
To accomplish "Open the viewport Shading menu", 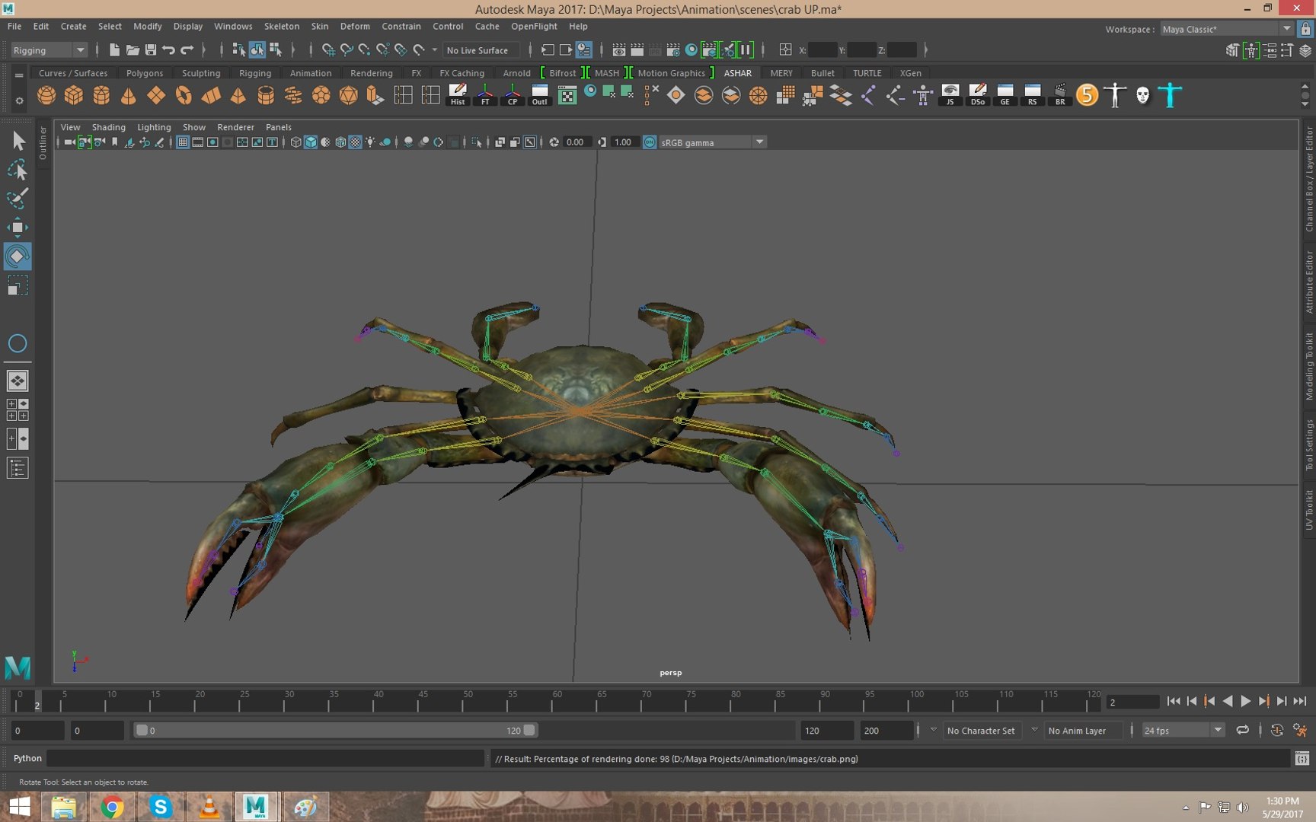I will pos(109,127).
